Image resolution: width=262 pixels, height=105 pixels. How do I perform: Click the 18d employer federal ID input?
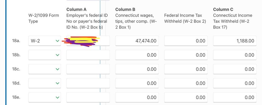88,83
